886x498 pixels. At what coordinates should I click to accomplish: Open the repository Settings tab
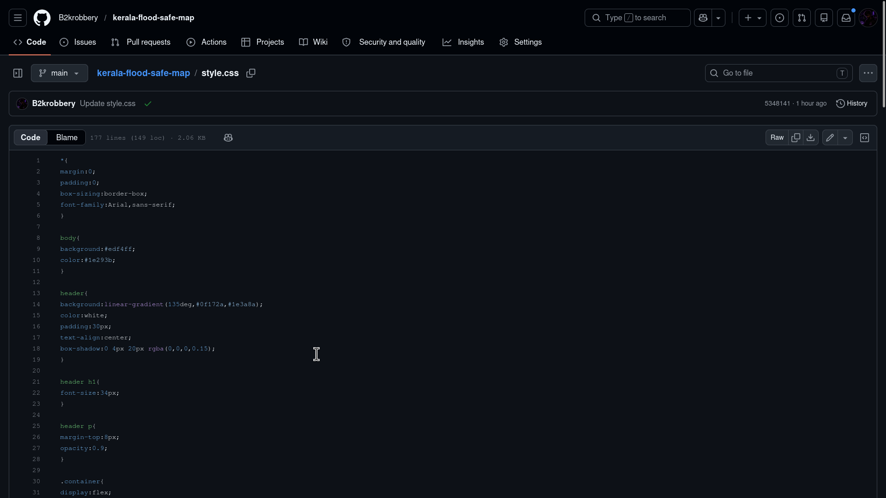pos(521,42)
